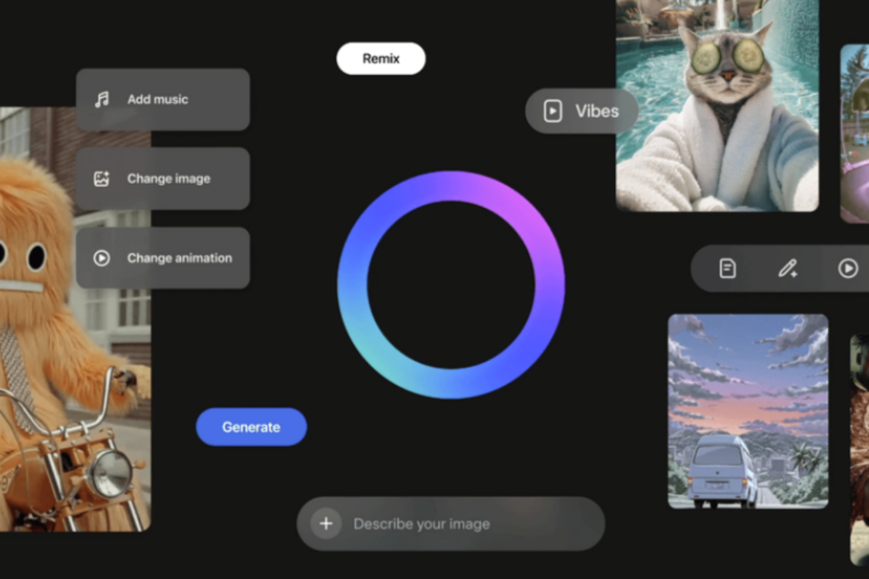Viewport: 869px width, 579px height.
Task: Click the play-circle icon beside Change animation
Action: point(102,258)
